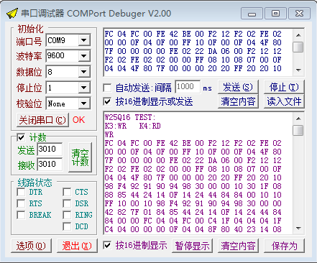Viewport: 317px width, 263px height.
Task: Open the 波特率 9600 dropdown
Action: [84, 56]
